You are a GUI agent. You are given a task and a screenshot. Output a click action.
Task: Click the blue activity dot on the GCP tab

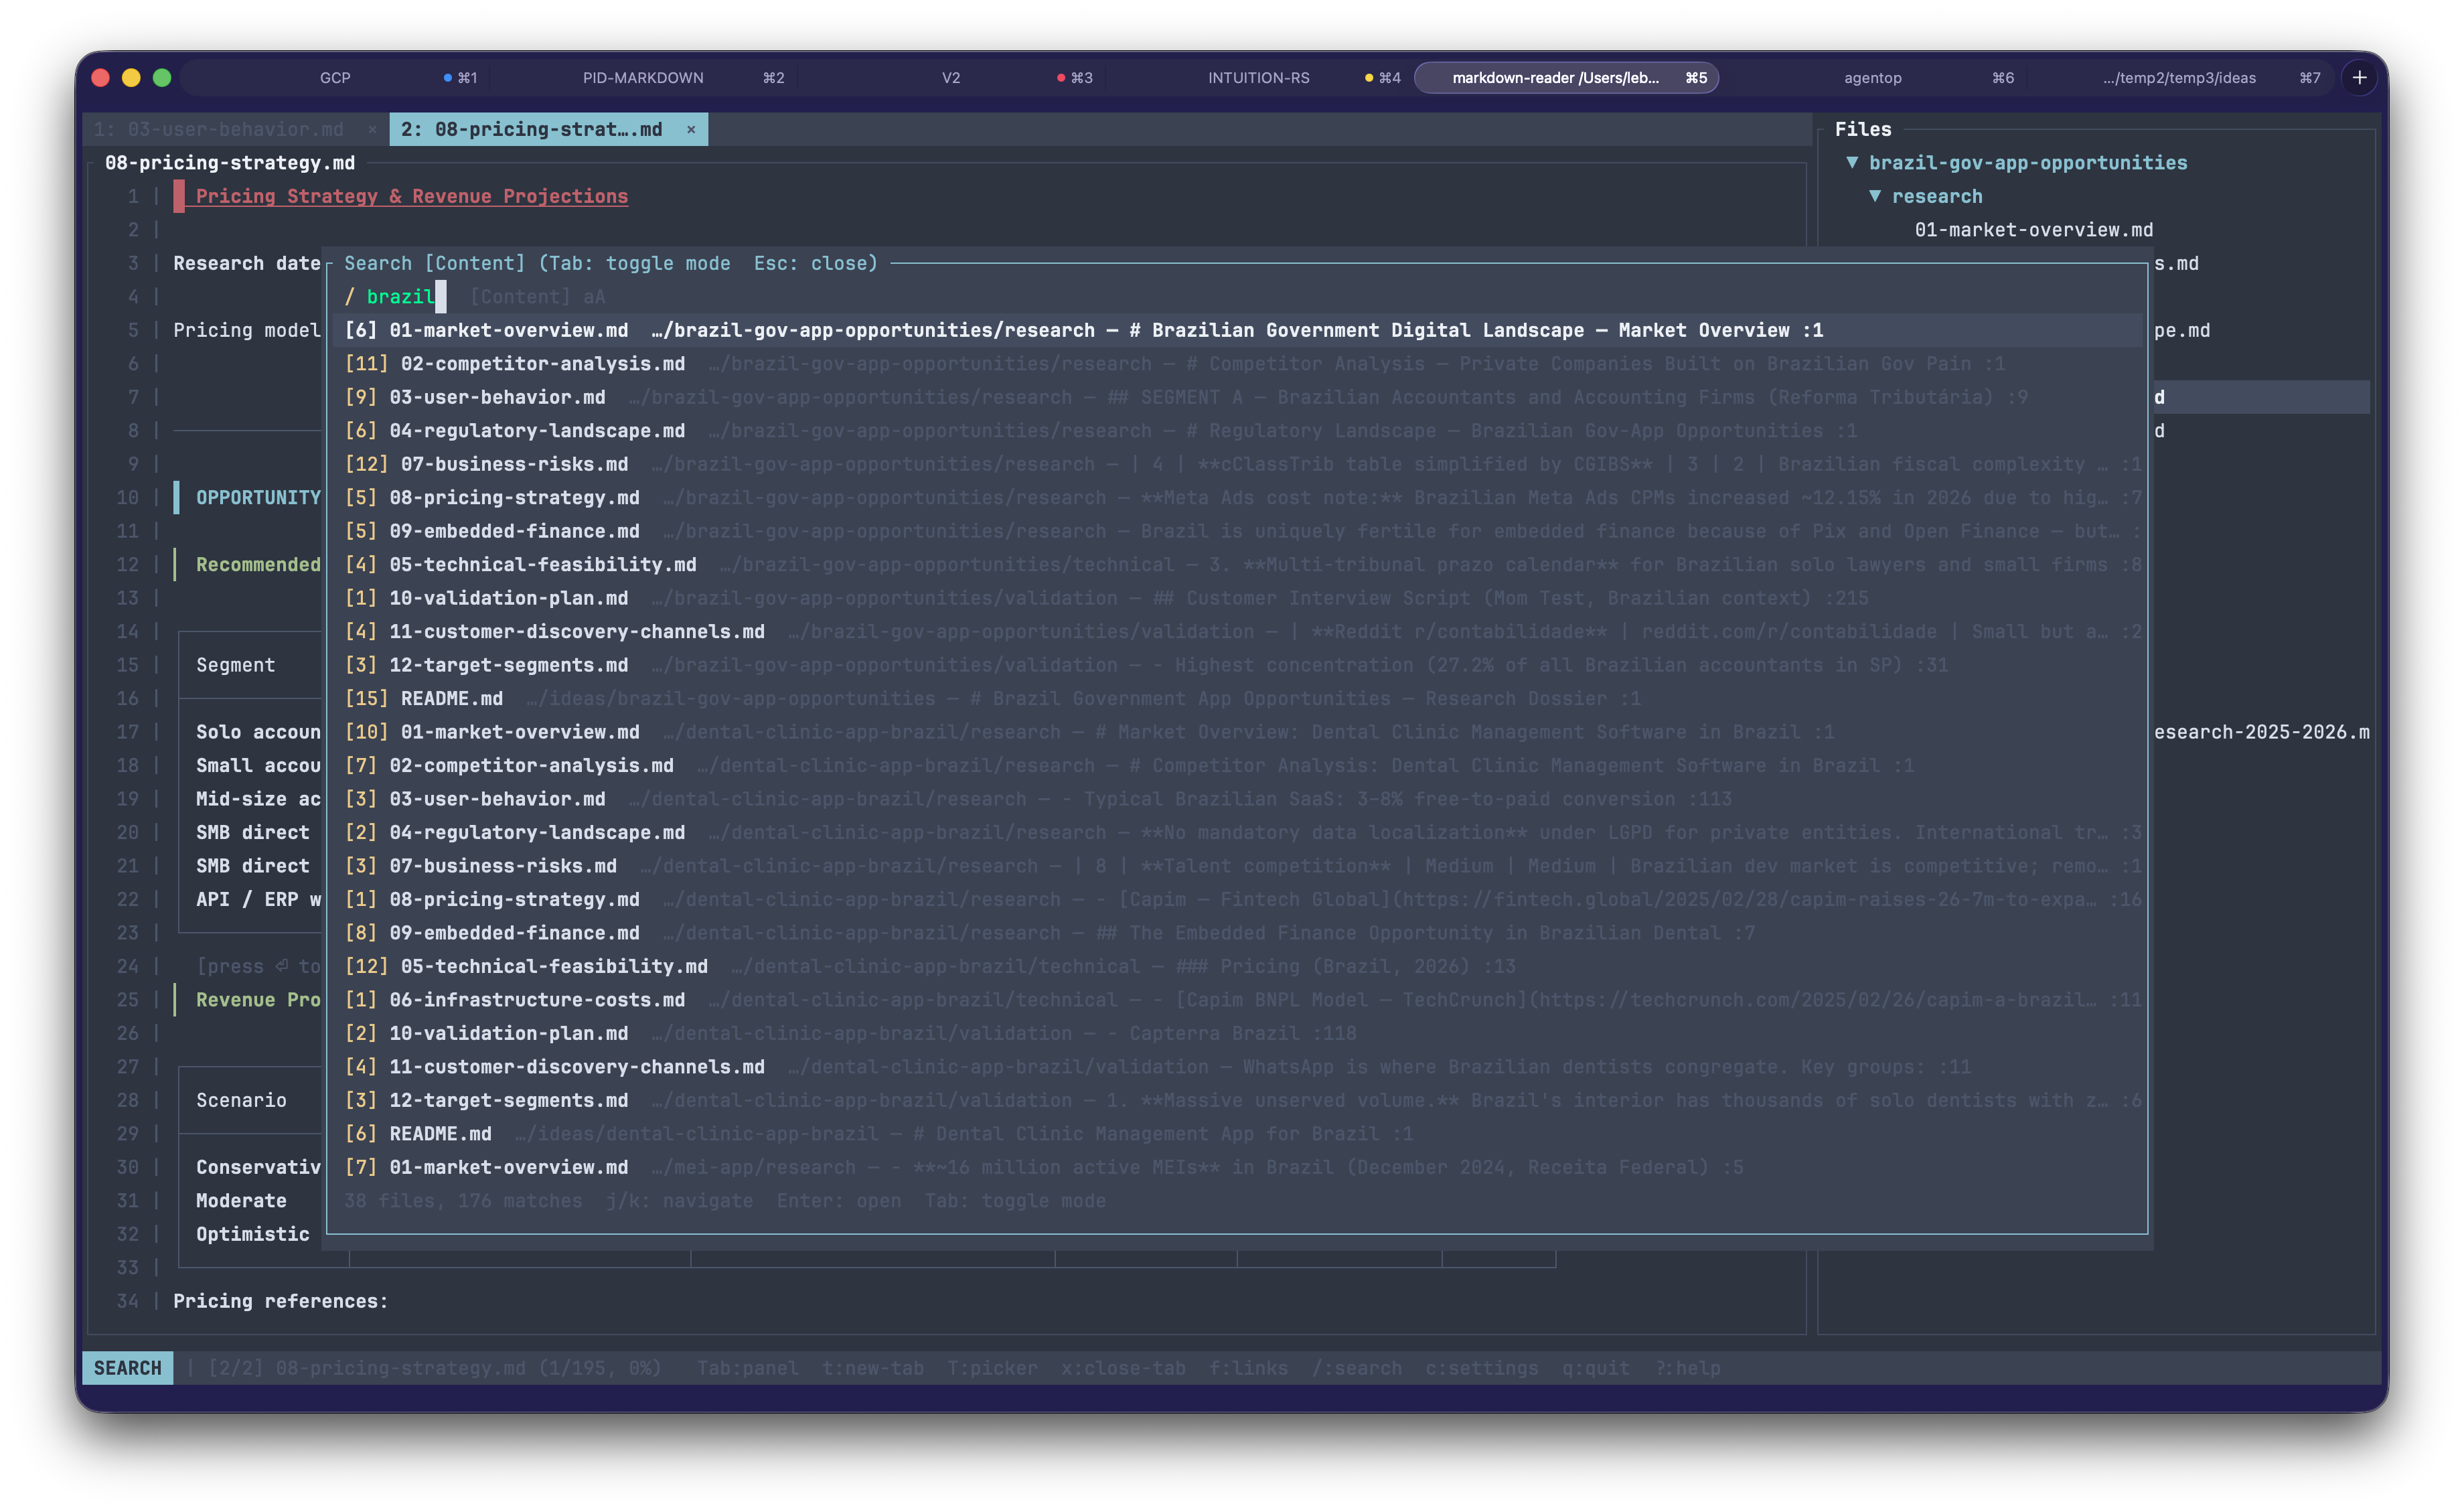tap(447, 77)
